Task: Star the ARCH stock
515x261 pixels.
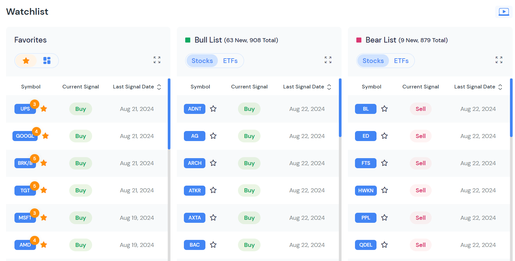Action: pos(213,163)
